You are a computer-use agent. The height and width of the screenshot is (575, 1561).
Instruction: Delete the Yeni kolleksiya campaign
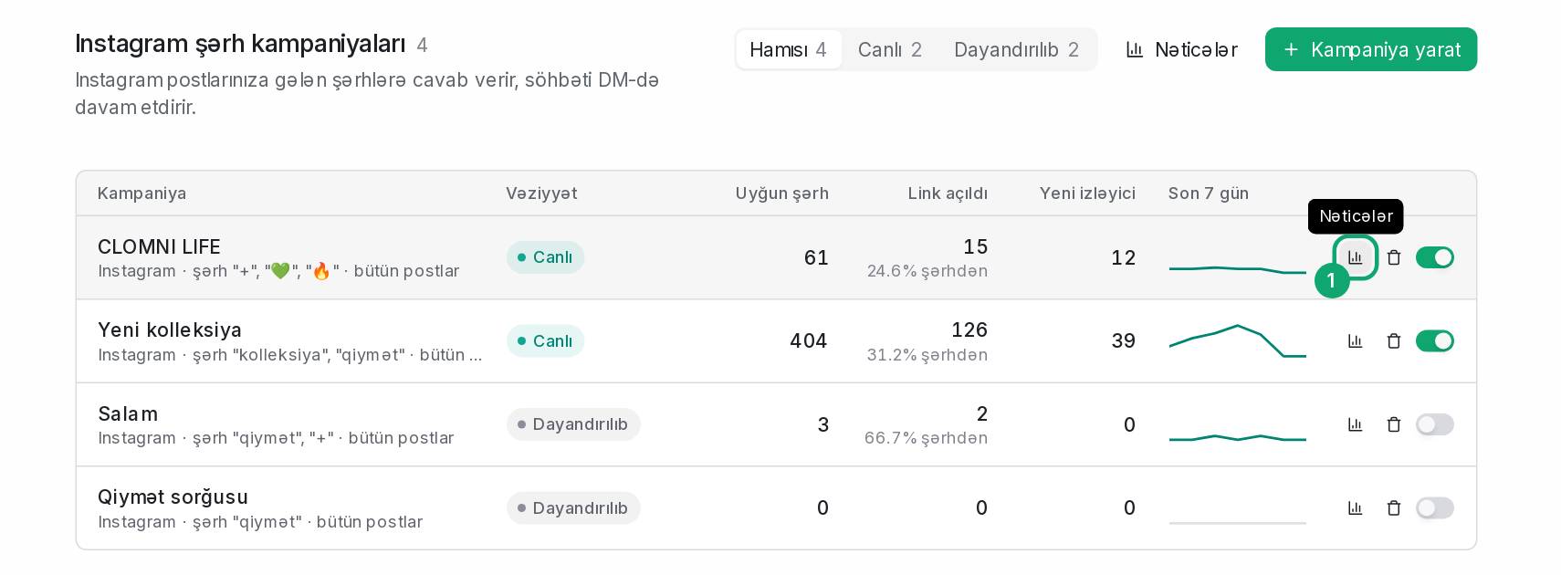[1393, 341]
